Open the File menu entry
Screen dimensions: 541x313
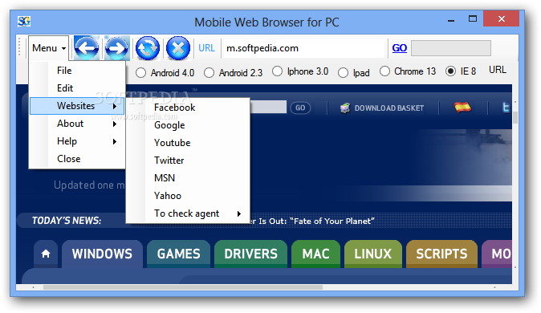(x=77, y=71)
